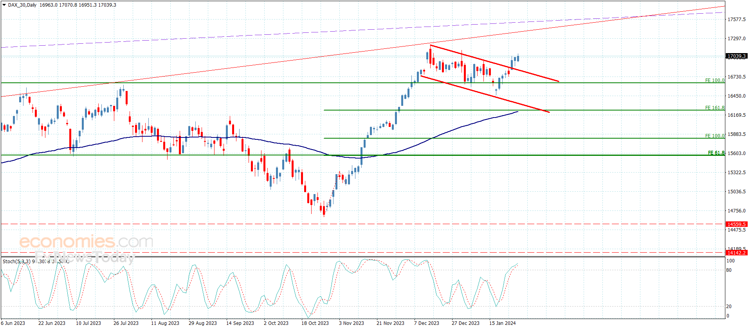Click the 22 Jun 2023 date label
750x328 pixels.
pyautogui.click(x=52, y=323)
